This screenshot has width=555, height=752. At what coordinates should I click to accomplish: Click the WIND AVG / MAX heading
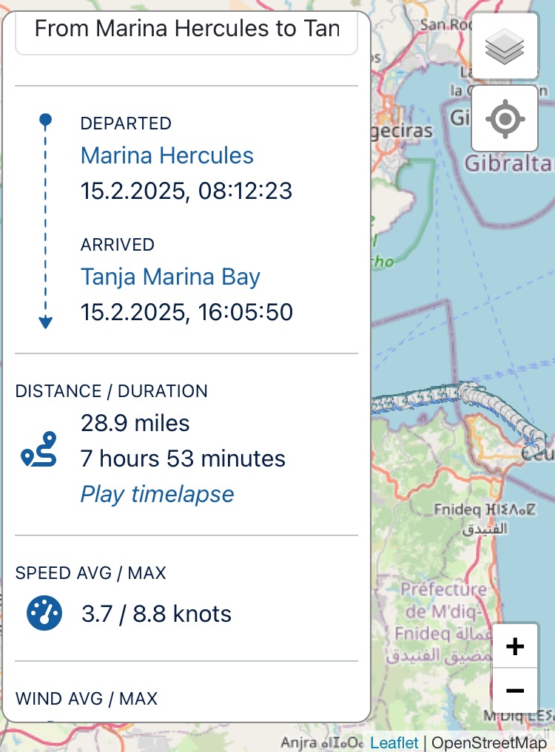click(x=87, y=698)
